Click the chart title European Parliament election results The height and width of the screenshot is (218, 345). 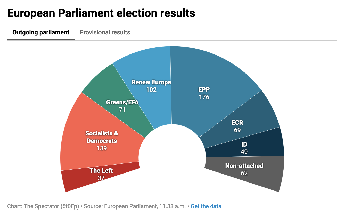101,13
